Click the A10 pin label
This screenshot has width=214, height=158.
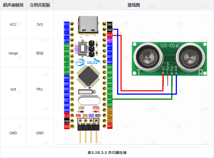point(67,56)
